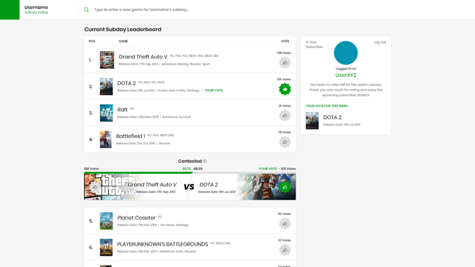Select the Raft title

pos(122,110)
